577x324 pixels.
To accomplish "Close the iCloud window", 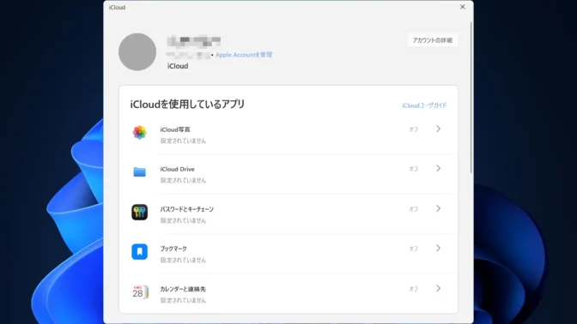I will pyautogui.click(x=463, y=7).
